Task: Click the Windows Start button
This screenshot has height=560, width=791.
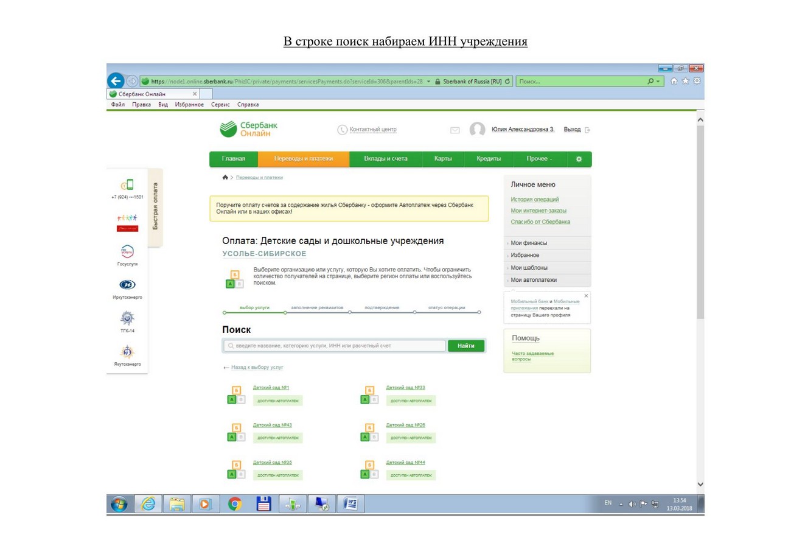Action: pos(119,504)
